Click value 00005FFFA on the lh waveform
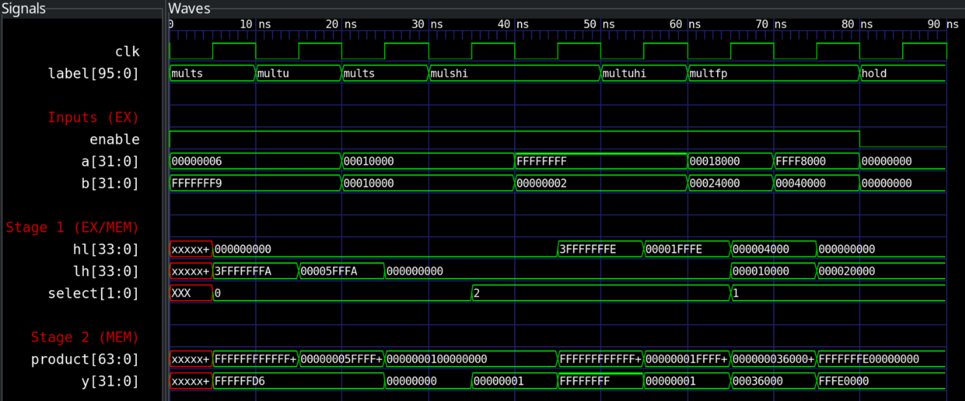 click(x=342, y=271)
